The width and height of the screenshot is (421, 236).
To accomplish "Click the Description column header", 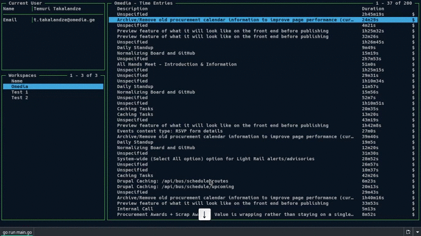I will point(132,9).
